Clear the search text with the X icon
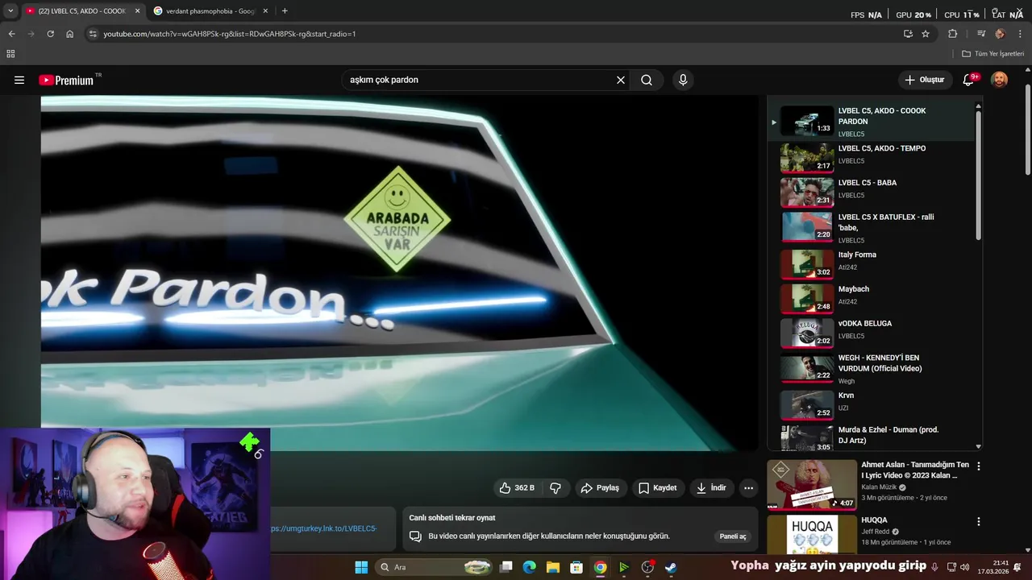This screenshot has height=580, width=1032. coord(621,80)
